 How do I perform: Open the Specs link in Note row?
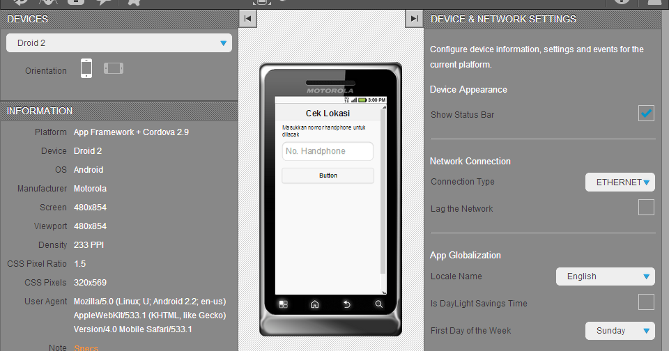(86, 348)
